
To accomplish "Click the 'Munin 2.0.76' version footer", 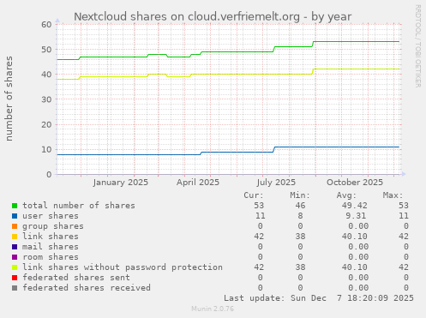I will [x=213, y=309].
